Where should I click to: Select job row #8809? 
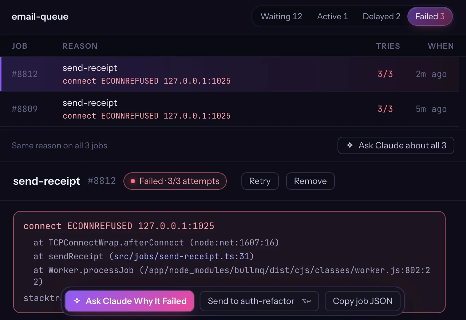click(x=229, y=109)
